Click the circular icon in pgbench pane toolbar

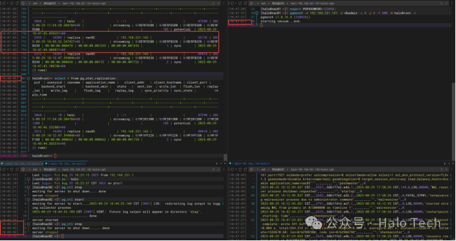pos(251,3)
